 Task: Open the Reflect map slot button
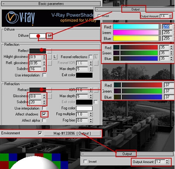point(49,51)
